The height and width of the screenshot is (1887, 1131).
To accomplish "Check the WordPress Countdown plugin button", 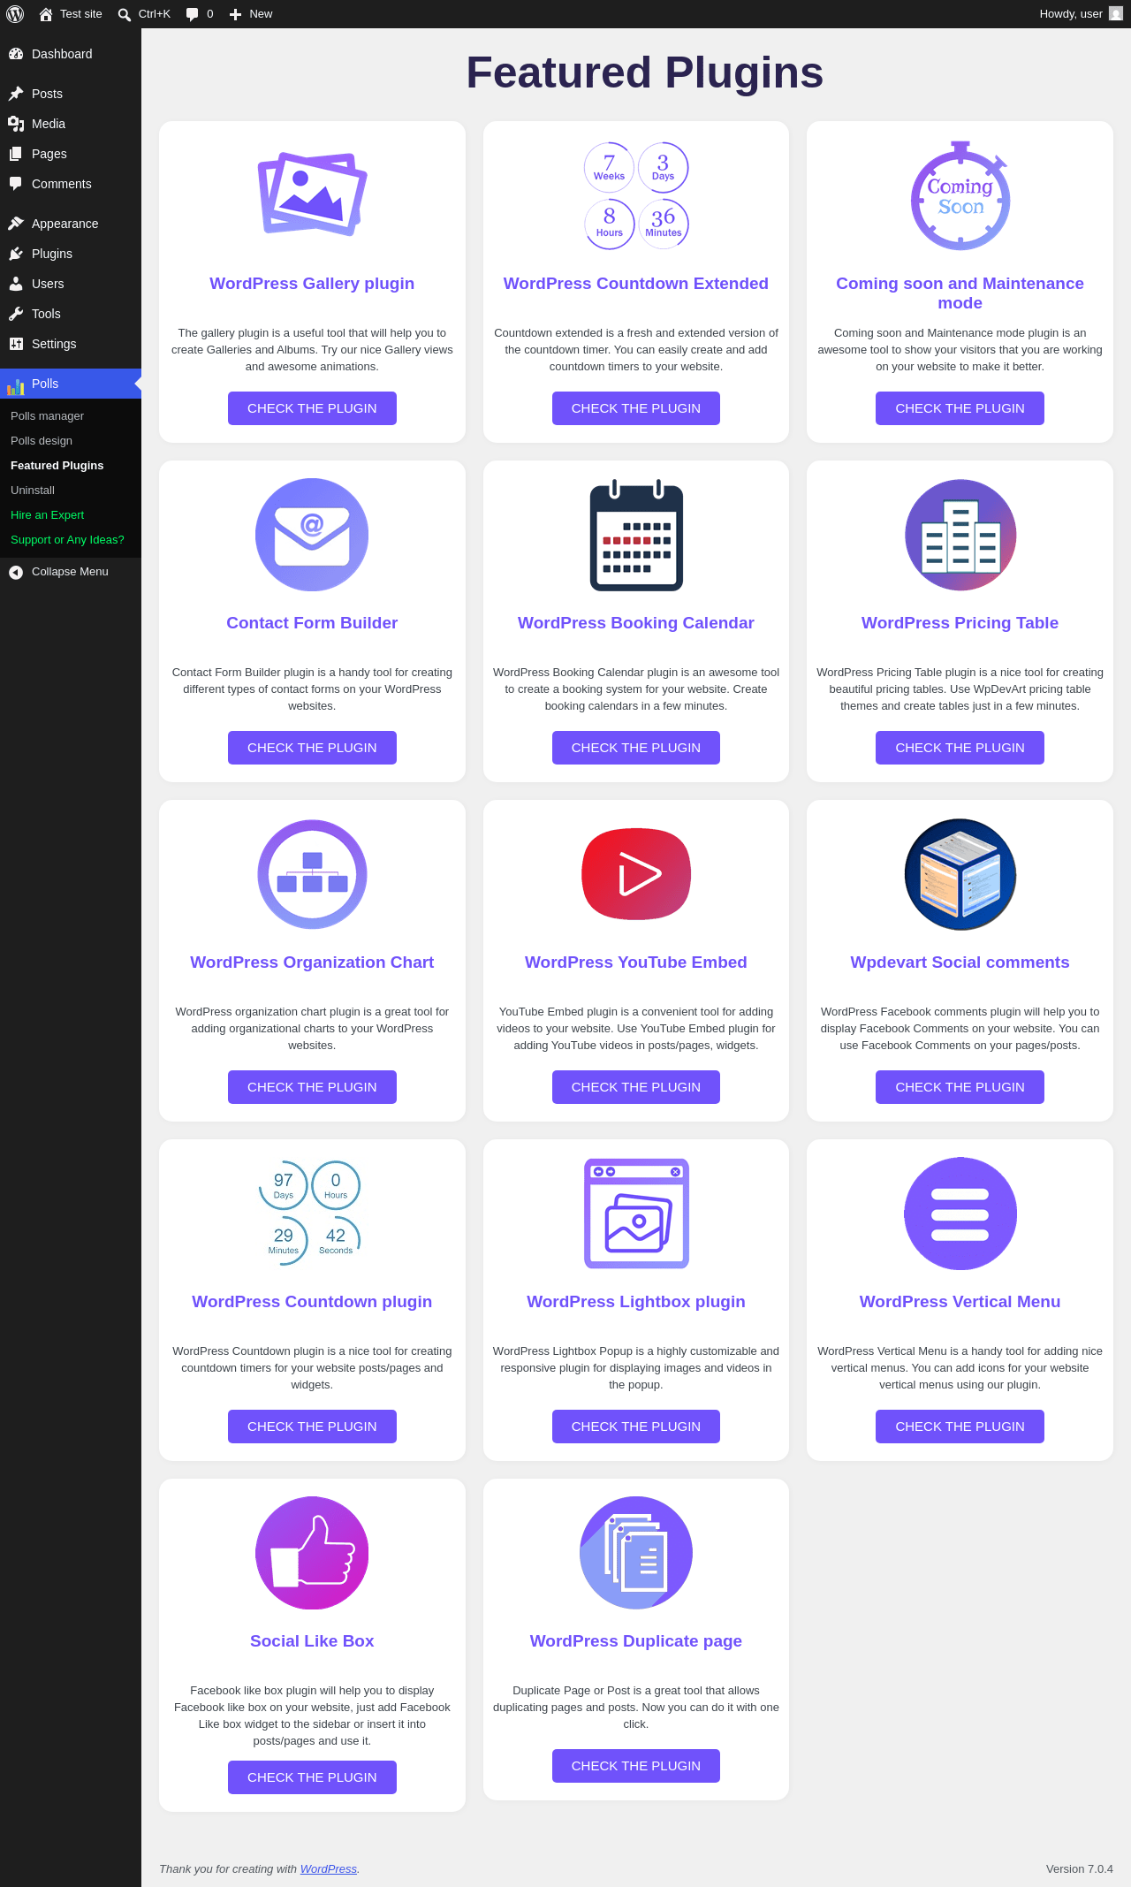I will (312, 1427).
